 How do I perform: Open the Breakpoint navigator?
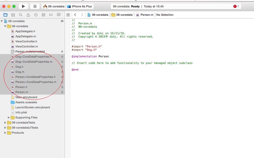coord(51,15)
